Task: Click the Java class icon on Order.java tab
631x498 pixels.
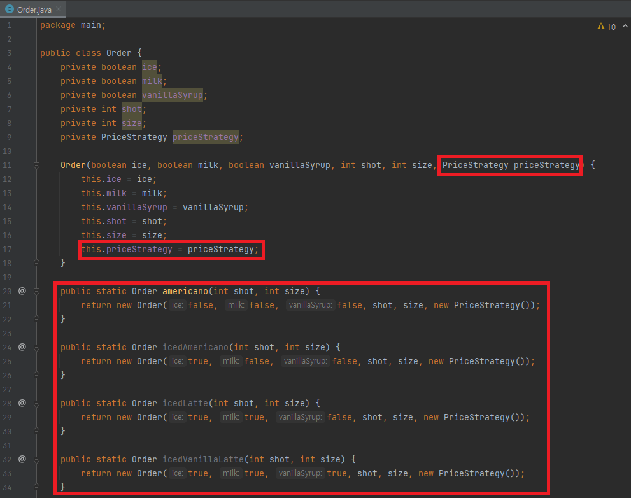Action: 10,9
